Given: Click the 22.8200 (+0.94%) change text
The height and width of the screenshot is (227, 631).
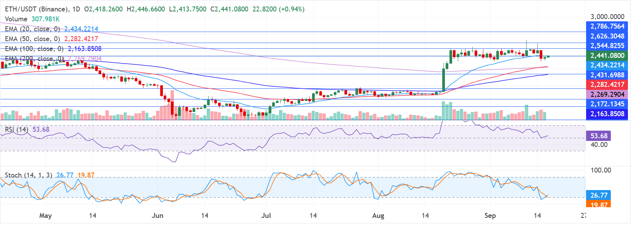Looking at the screenshot, I should pos(279,9).
